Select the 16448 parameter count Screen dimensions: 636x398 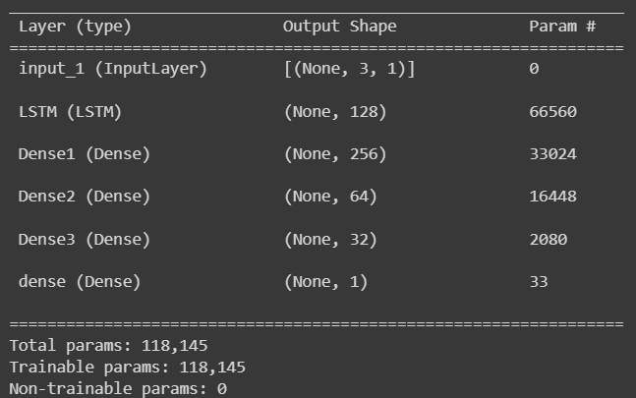click(x=552, y=197)
